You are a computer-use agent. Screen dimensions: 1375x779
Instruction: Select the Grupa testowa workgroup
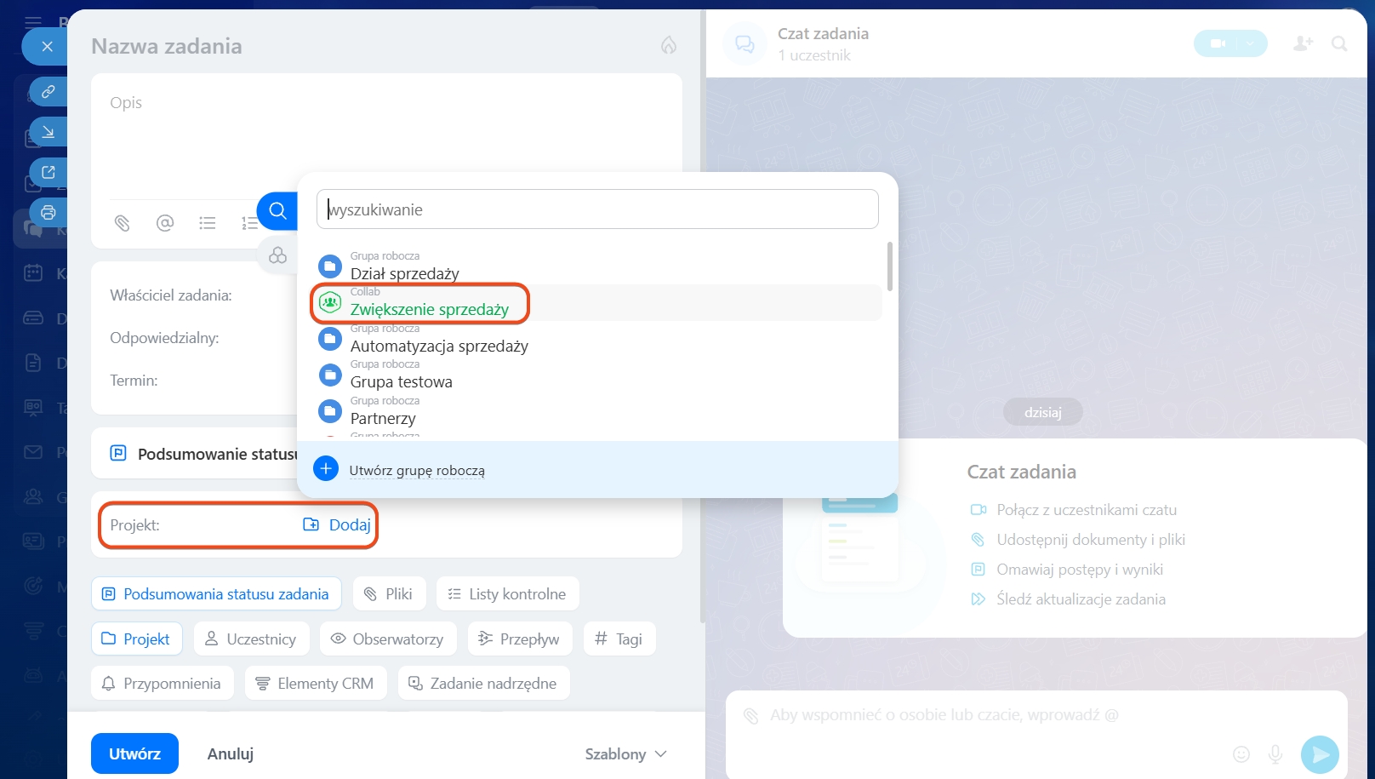pos(599,375)
